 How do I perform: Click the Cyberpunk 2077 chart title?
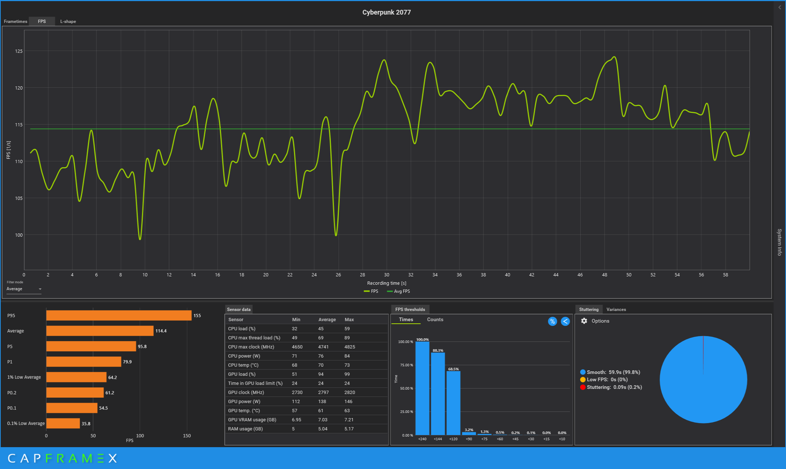pos(386,12)
